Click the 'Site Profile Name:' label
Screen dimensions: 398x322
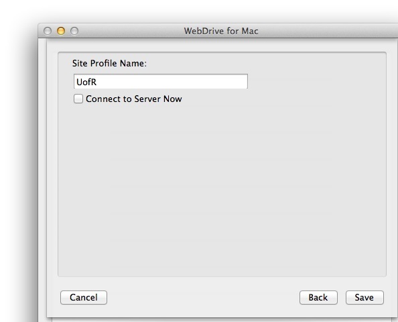coord(109,63)
